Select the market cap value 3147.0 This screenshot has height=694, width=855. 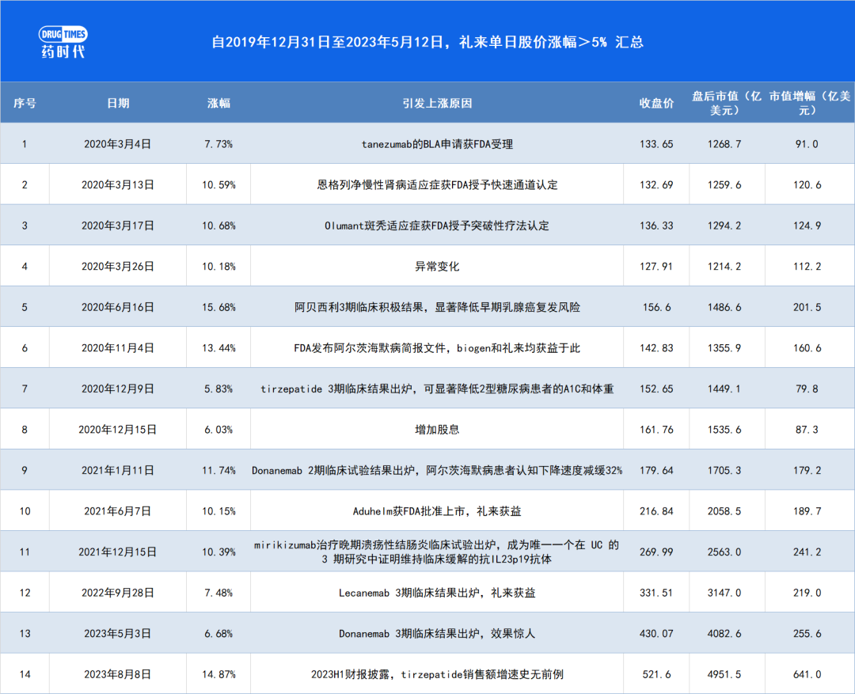[726, 593]
